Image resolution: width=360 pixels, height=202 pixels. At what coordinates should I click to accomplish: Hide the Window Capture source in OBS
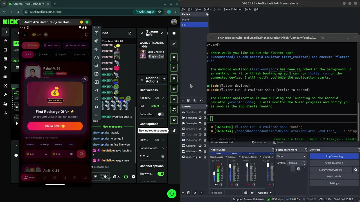coord(200,151)
